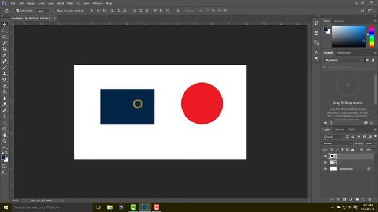Select the Eraser tool
The image size is (378, 212).
(x=4, y=86)
